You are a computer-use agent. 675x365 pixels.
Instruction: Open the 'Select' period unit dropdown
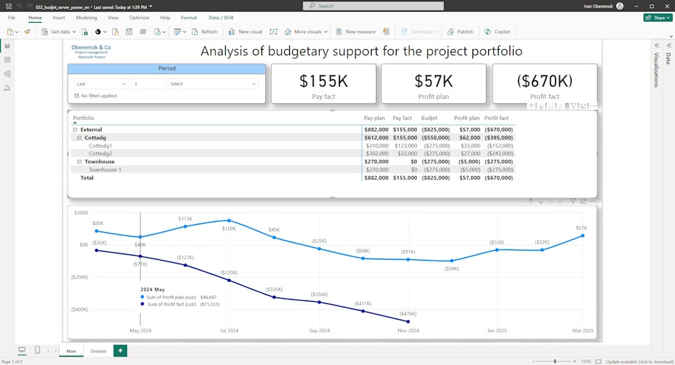point(212,84)
